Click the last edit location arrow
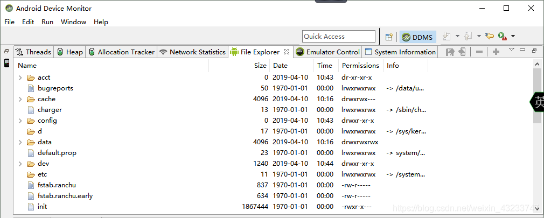 pos(490,36)
